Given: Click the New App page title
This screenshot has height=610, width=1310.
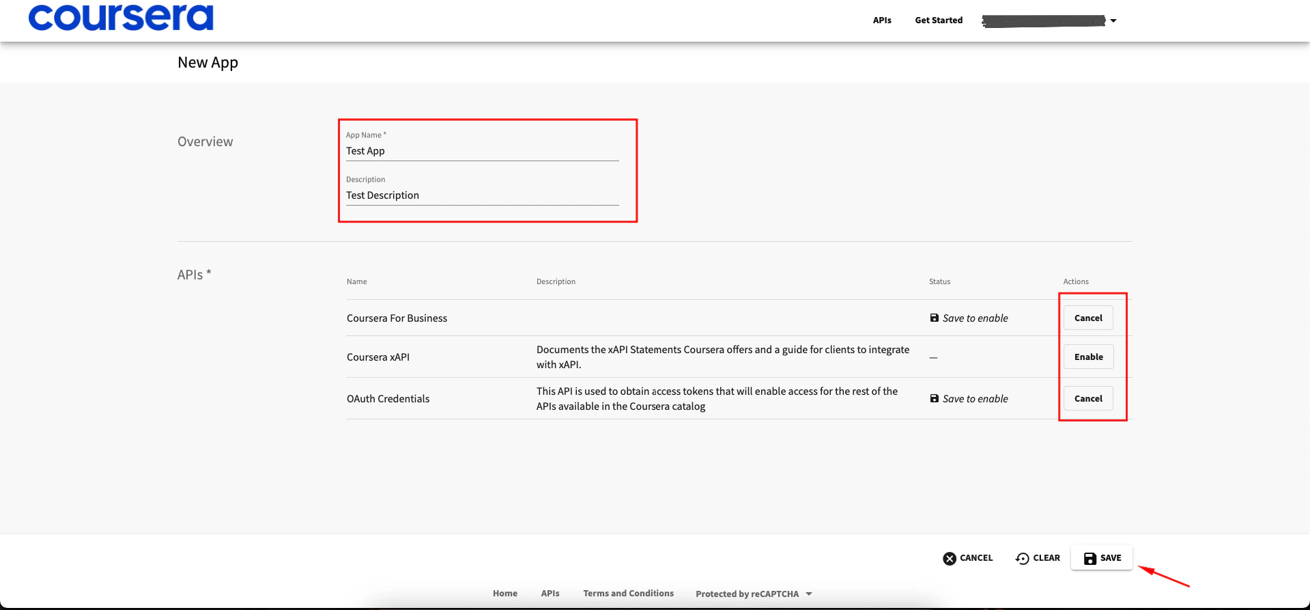Looking at the screenshot, I should coord(208,63).
